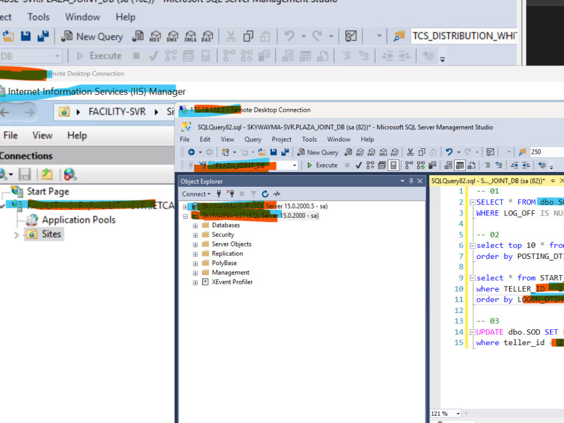Screen dimensions: 564x423
Task: Expand the Management folder
Action: point(195,274)
